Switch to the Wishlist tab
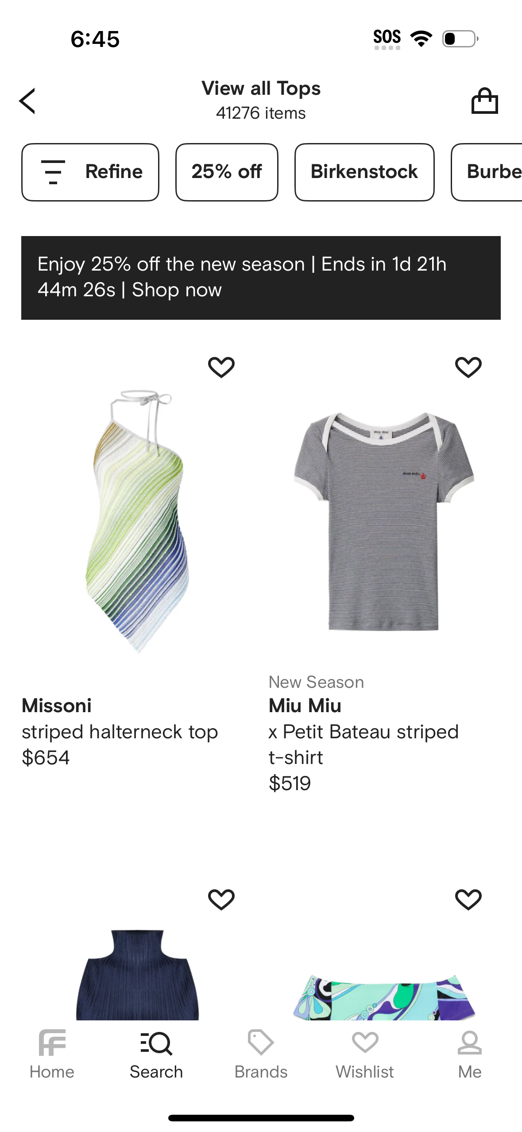This screenshot has width=522, height=1132. 365,1054
